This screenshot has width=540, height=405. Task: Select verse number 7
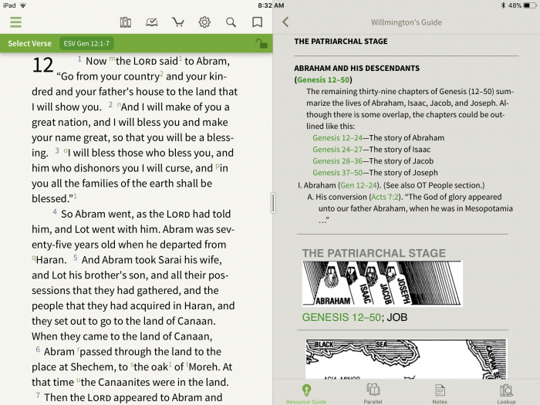click(x=38, y=395)
